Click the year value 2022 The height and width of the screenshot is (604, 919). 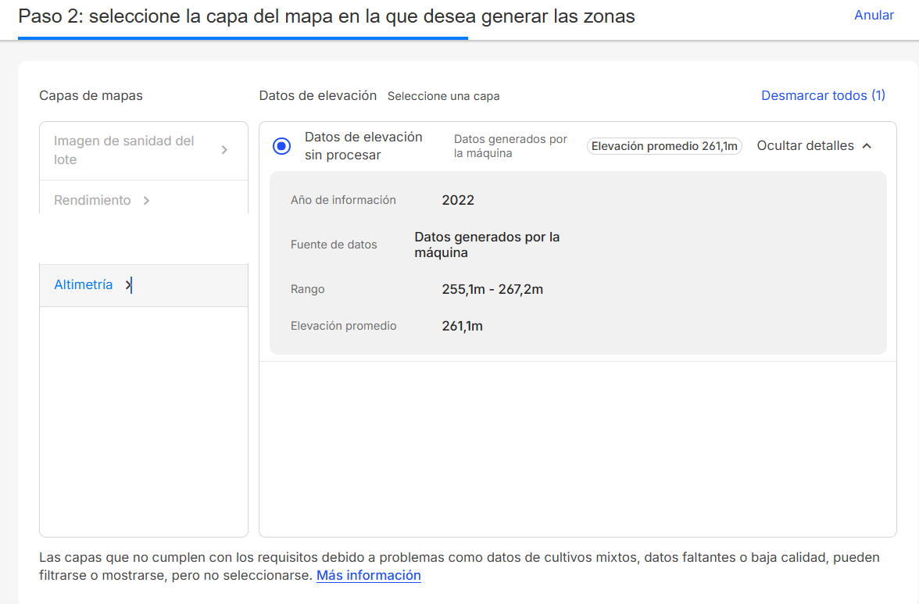(x=458, y=200)
